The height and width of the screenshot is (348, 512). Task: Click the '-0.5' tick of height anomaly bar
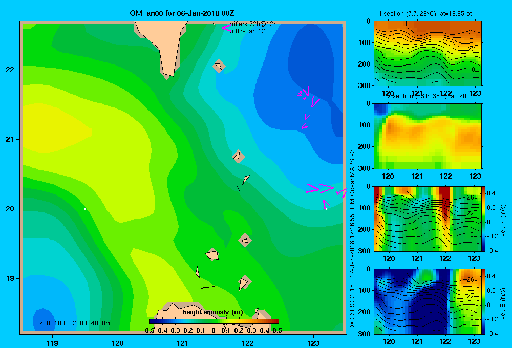click(x=148, y=331)
